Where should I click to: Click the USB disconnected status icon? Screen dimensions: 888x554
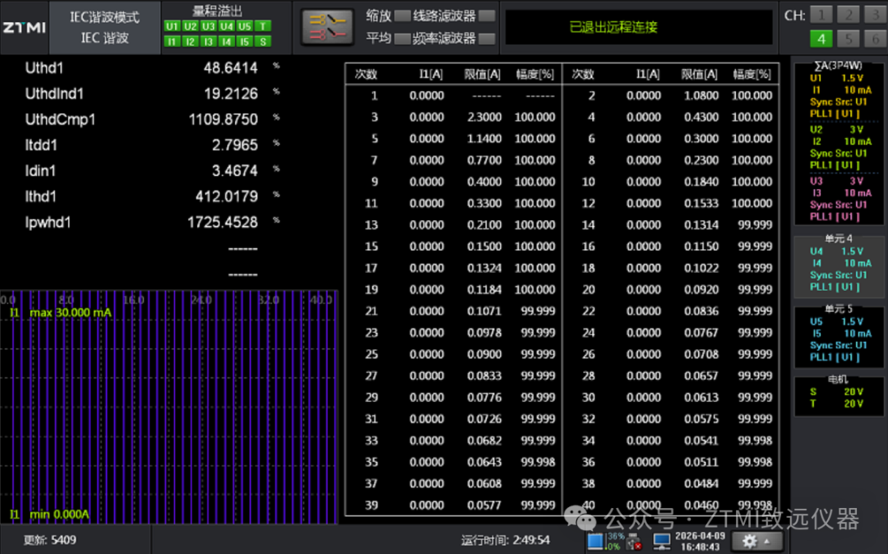634,541
